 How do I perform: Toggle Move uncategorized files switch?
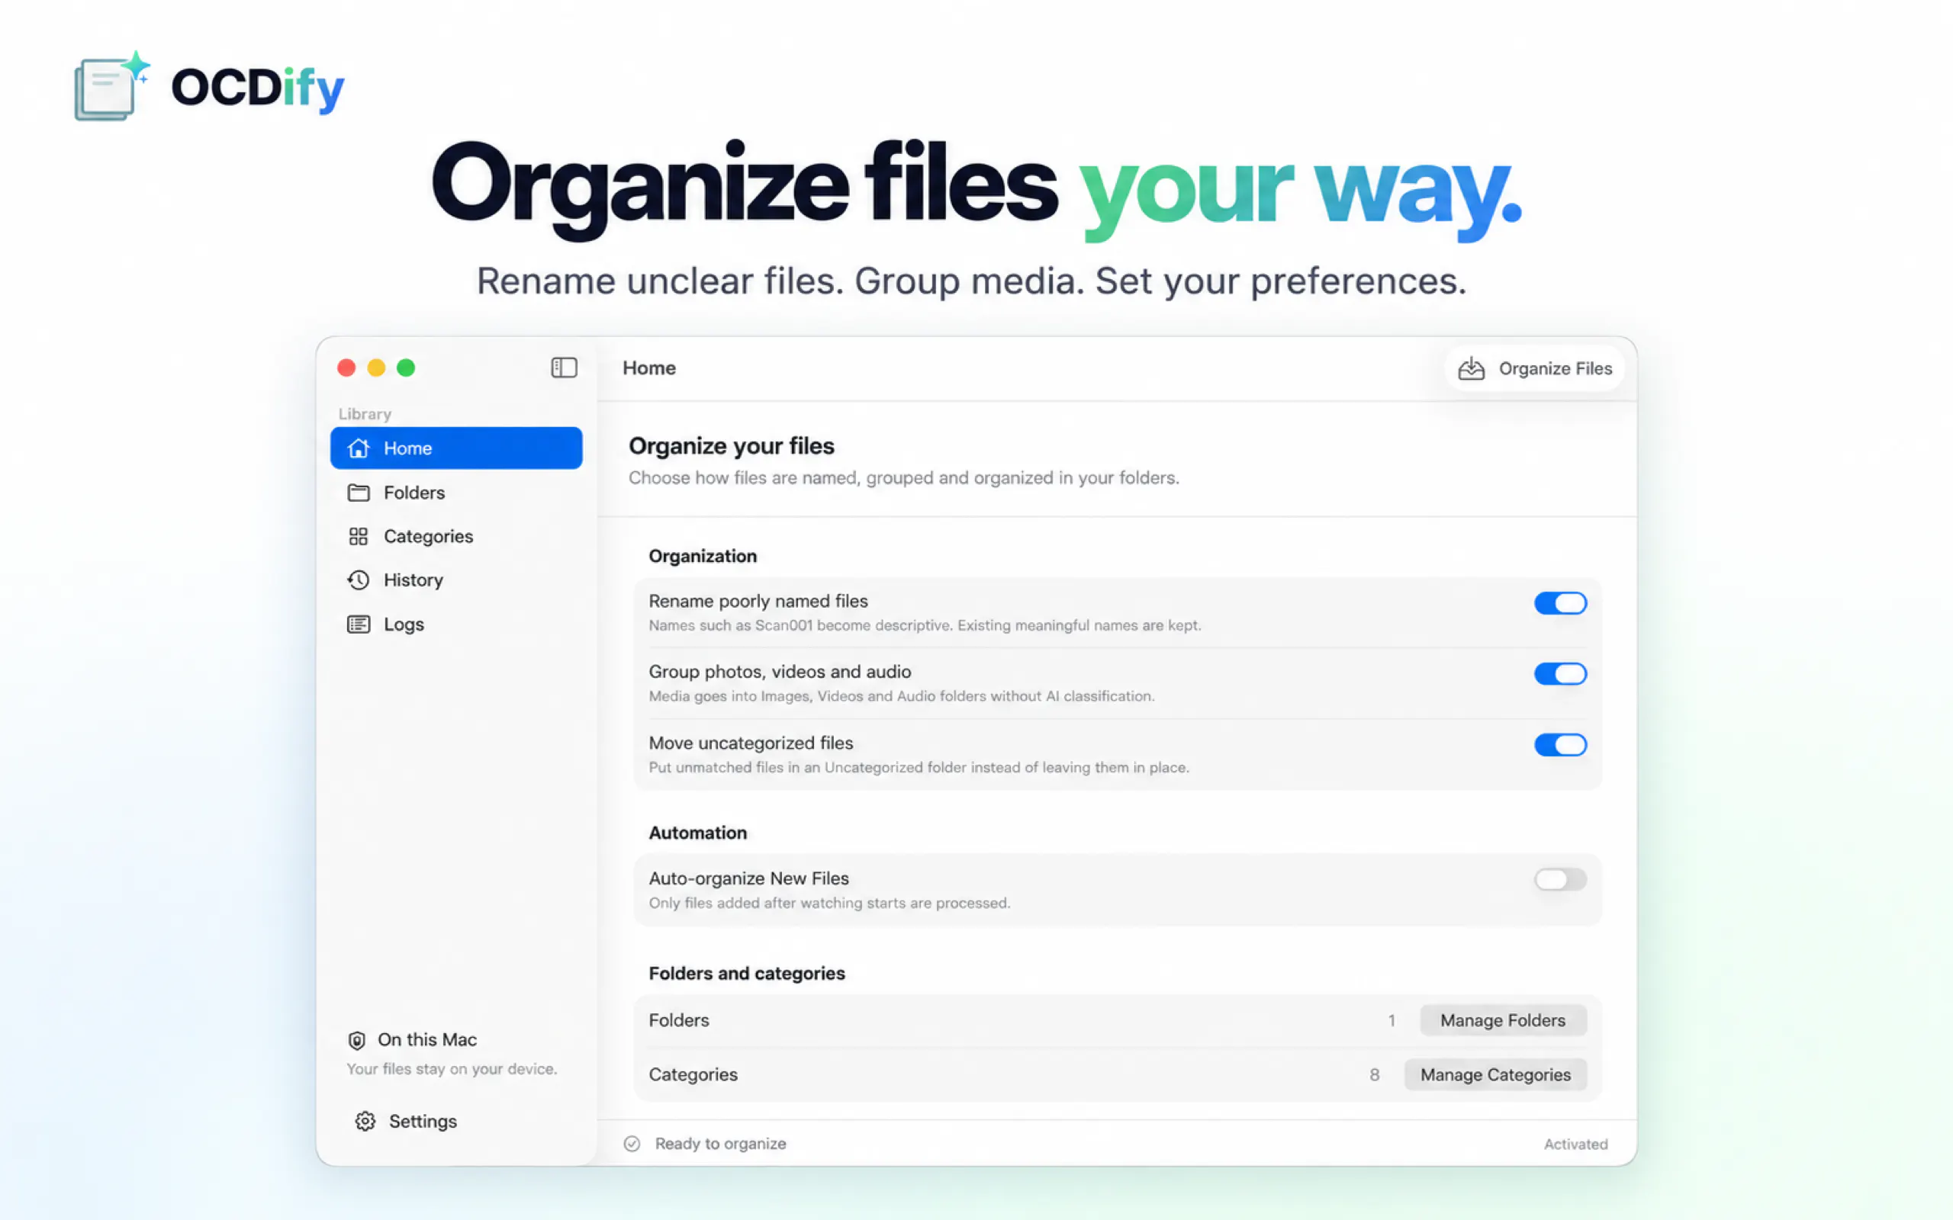pyautogui.click(x=1560, y=745)
